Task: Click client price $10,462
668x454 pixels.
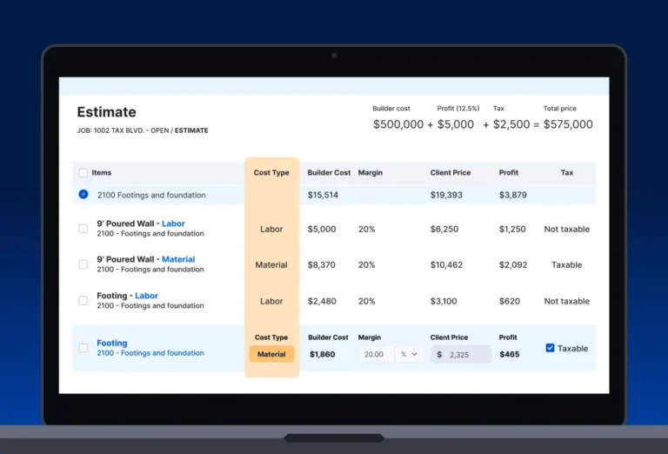Action: pos(446,265)
